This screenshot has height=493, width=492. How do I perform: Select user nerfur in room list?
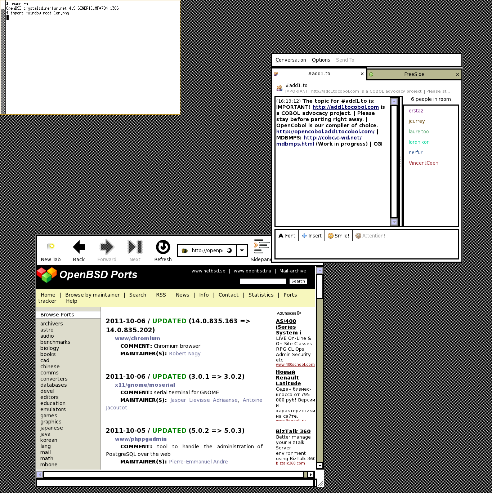415,152
